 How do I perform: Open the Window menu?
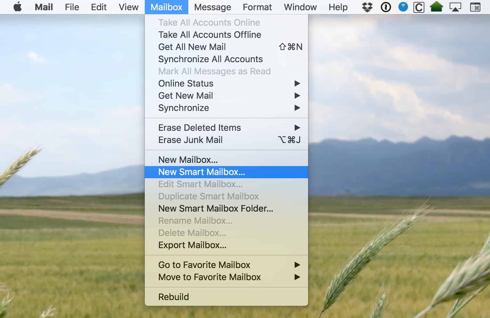tap(300, 7)
